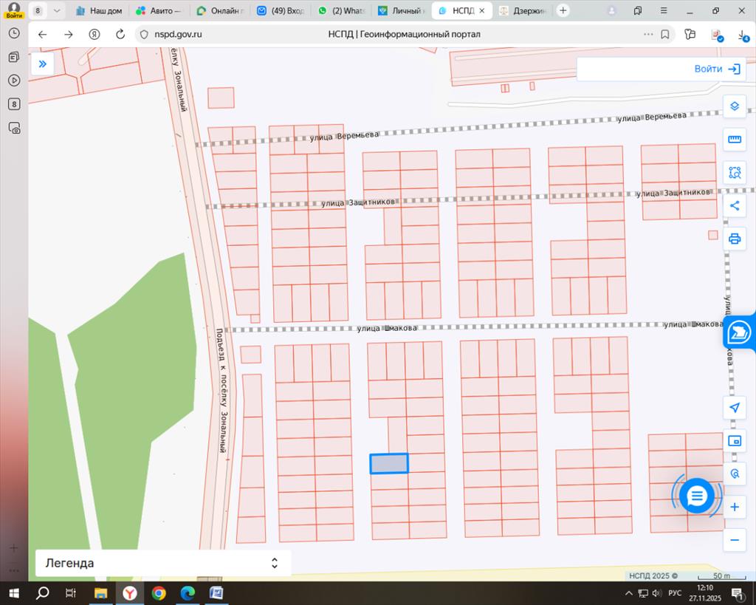The width and height of the screenshot is (756, 605).
Task: Open the blue chat assistant bubble
Action: tap(697, 496)
